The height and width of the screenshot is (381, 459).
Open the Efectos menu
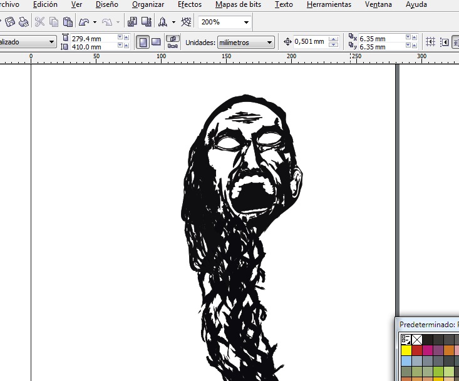(x=189, y=4)
